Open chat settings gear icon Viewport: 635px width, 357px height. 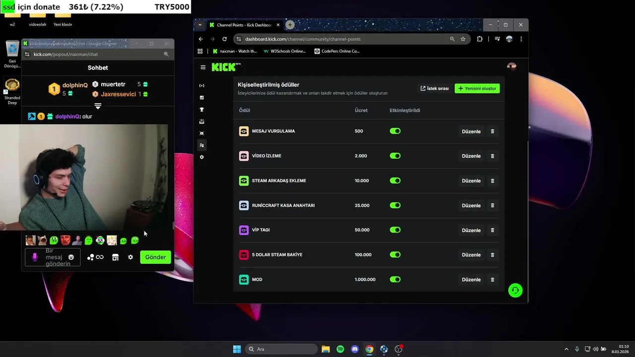[x=130, y=257]
